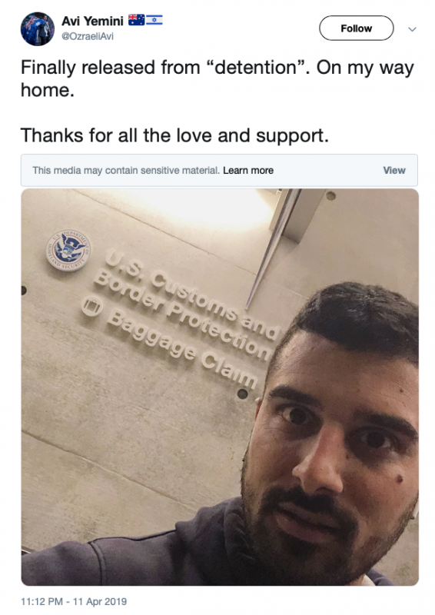
Task: Open the Learn more link
Action: [248, 170]
